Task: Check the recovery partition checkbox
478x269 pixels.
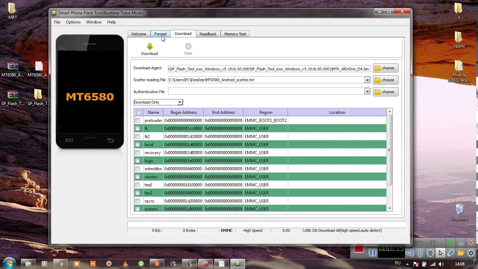Action: (137, 152)
